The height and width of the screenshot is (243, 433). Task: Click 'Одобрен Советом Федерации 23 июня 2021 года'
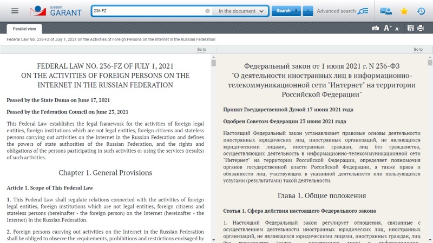[285, 122]
